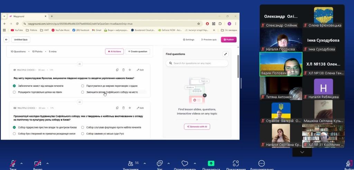
Task: Expand the video options arrow next to camera
Action: pos(47,163)
